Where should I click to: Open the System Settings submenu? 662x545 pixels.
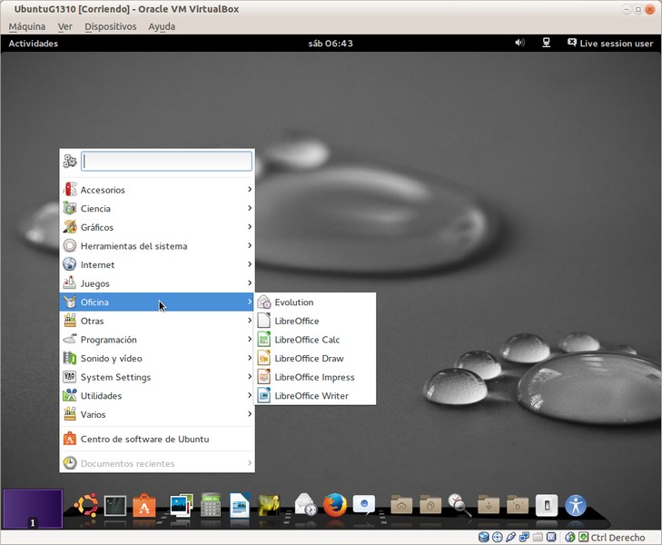coord(157,377)
